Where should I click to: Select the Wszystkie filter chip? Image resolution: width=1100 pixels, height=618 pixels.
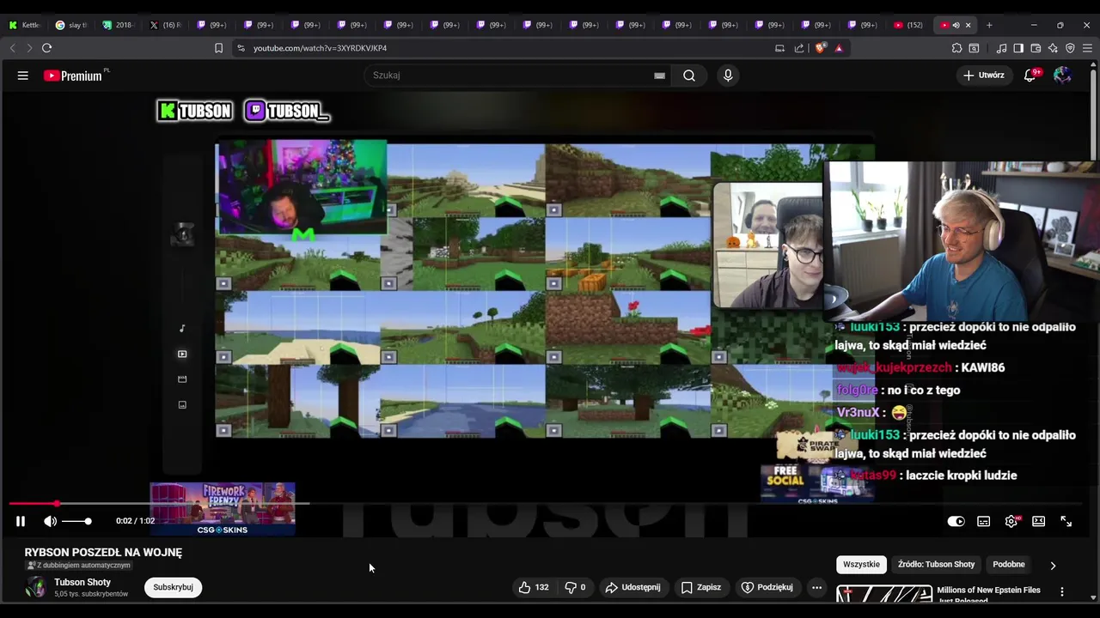pyautogui.click(x=861, y=565)
